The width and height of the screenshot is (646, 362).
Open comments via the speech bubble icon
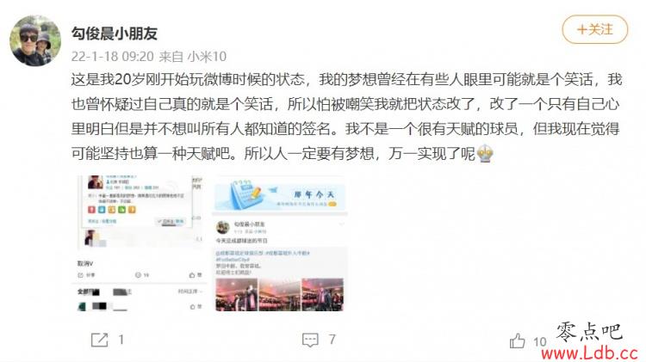point(310,340)
